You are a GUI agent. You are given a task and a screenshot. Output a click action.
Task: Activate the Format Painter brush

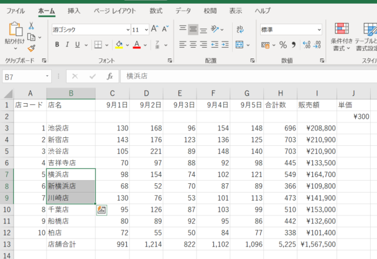coord(31,48)
